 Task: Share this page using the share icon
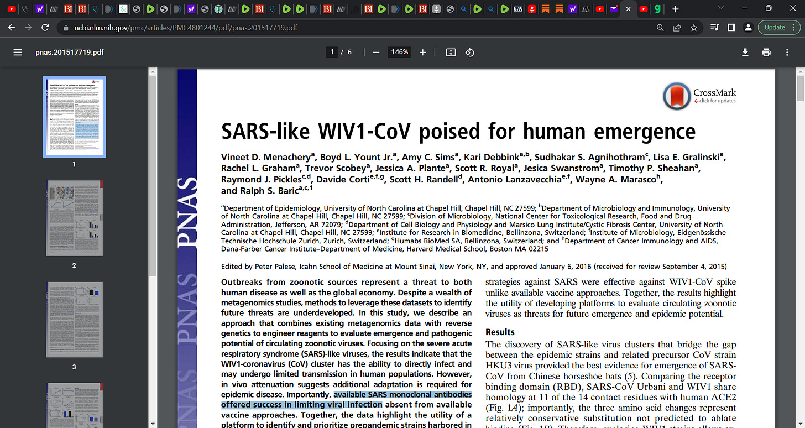click(677, 27)
